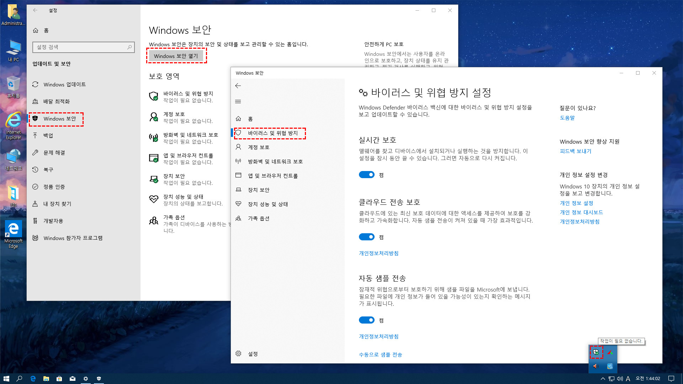
Task: Click the speaker icon in tray overflow
Action: (596, 366)
